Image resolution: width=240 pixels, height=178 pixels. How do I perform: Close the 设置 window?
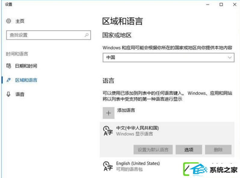pos(235,5)
